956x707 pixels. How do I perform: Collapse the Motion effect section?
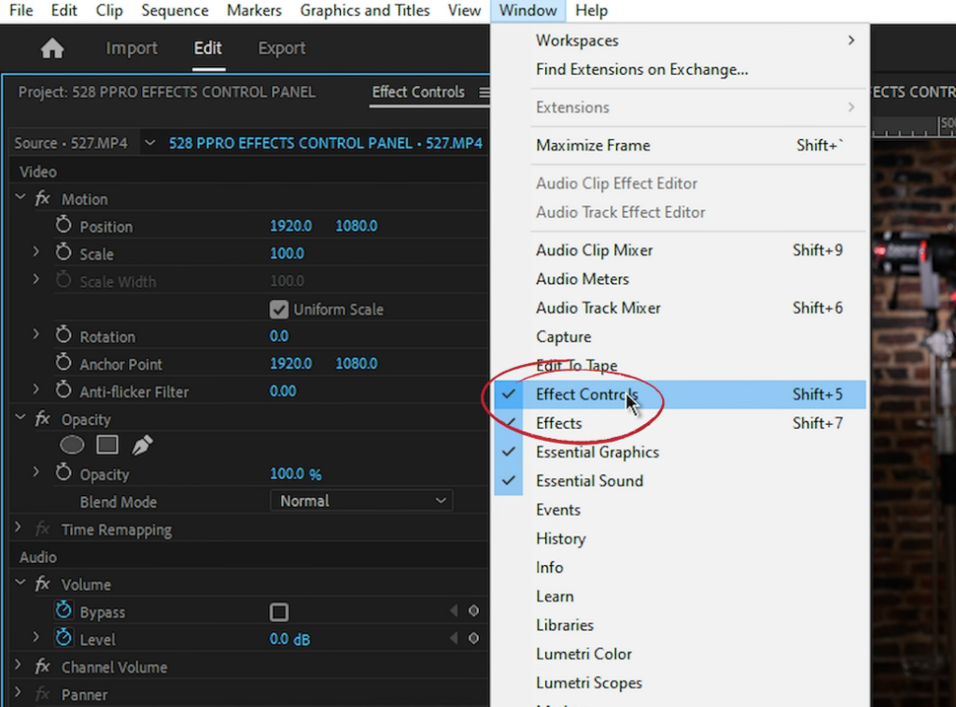(x=20, y=199)
